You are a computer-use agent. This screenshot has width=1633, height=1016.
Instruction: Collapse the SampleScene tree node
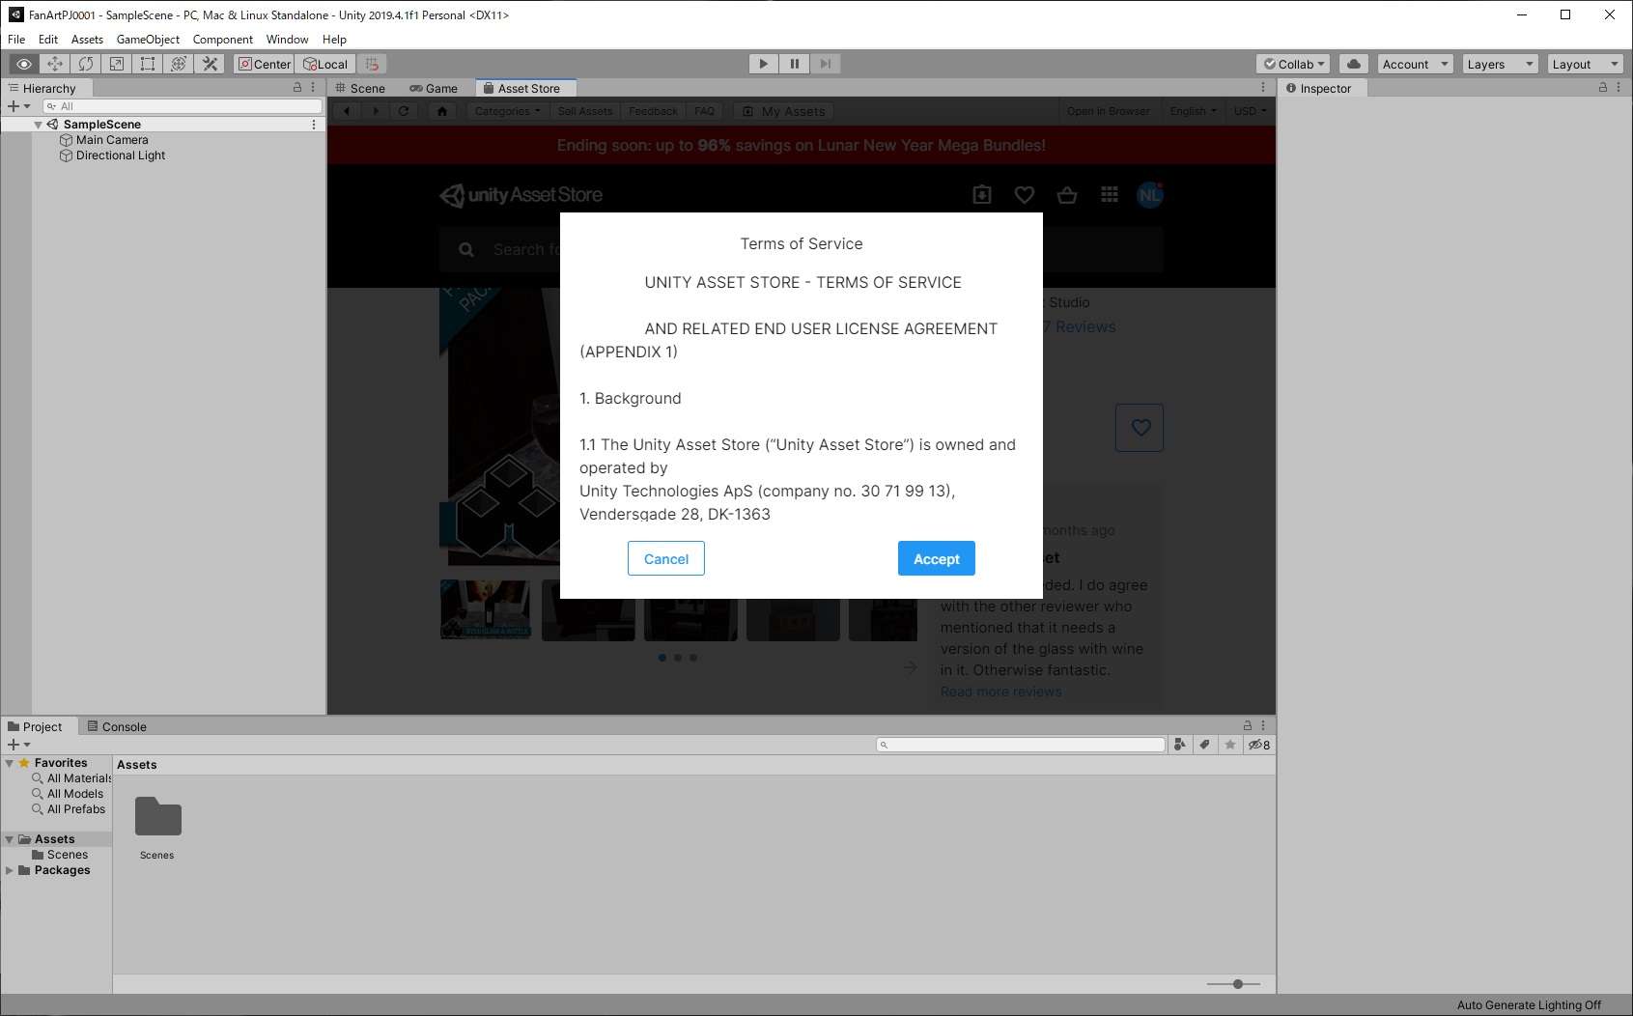tap(38, 125)
